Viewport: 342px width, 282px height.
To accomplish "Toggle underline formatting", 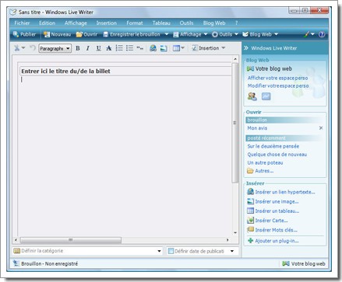I will point(98,48).
